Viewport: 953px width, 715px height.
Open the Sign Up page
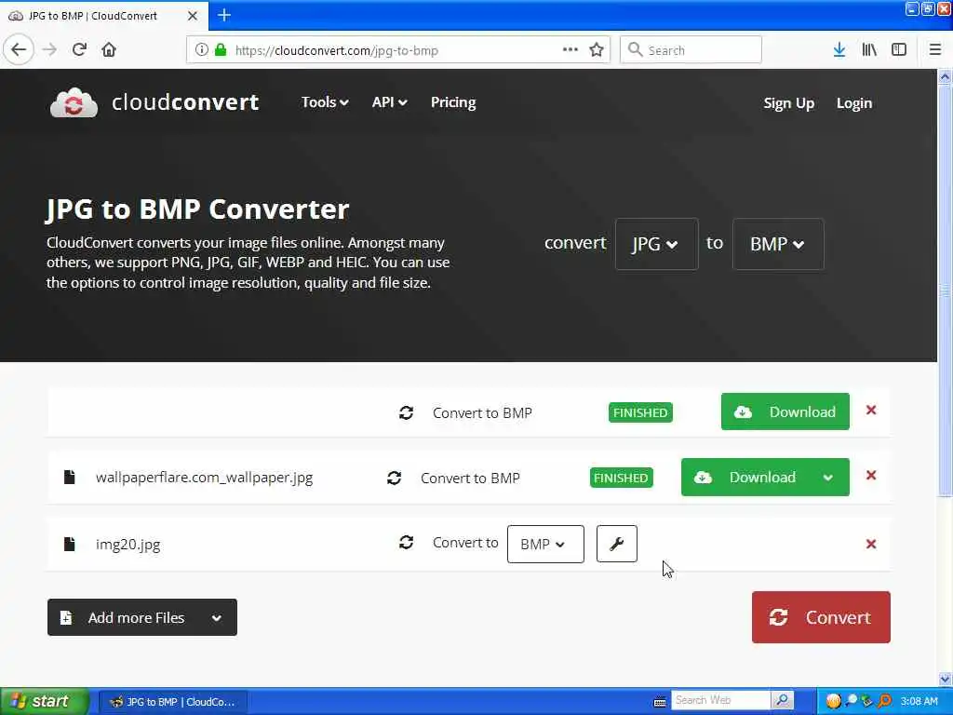click(789, 103)
